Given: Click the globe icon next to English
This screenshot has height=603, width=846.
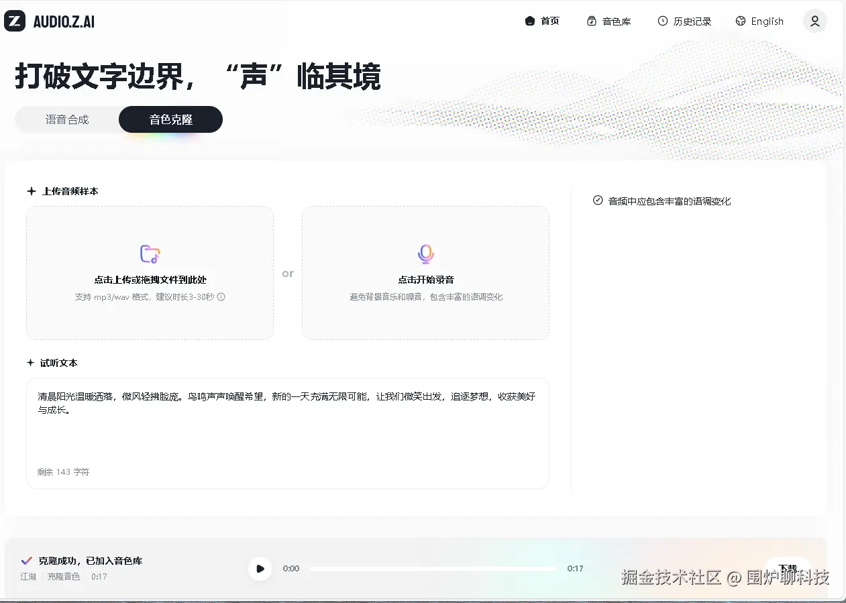Looking at the screenshot, I should pos(739,21).
